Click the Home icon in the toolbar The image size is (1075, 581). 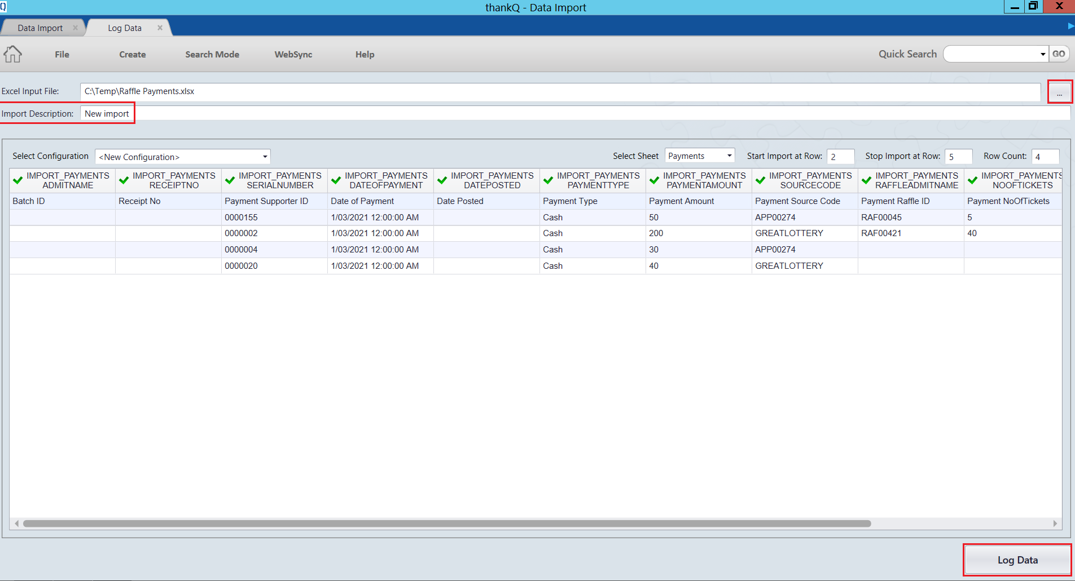click(x=12, y=54)
